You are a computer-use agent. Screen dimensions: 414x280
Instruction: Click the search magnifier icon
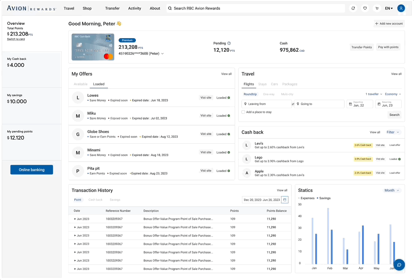click(x=170, y=9)
